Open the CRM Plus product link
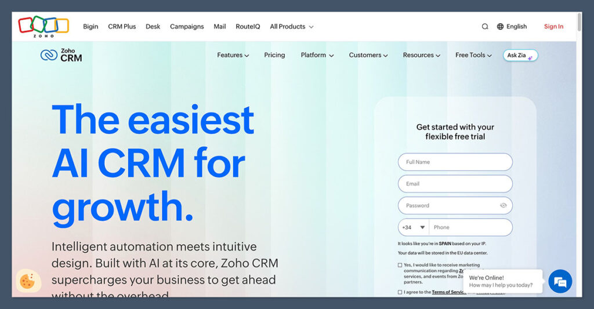Image resolution: width=594 pixels, height=309 pixels. (x=122, y=27)
